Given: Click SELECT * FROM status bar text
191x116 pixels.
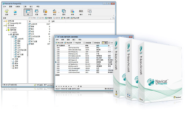Looking at the screenshot, I should tap(67, 89).
